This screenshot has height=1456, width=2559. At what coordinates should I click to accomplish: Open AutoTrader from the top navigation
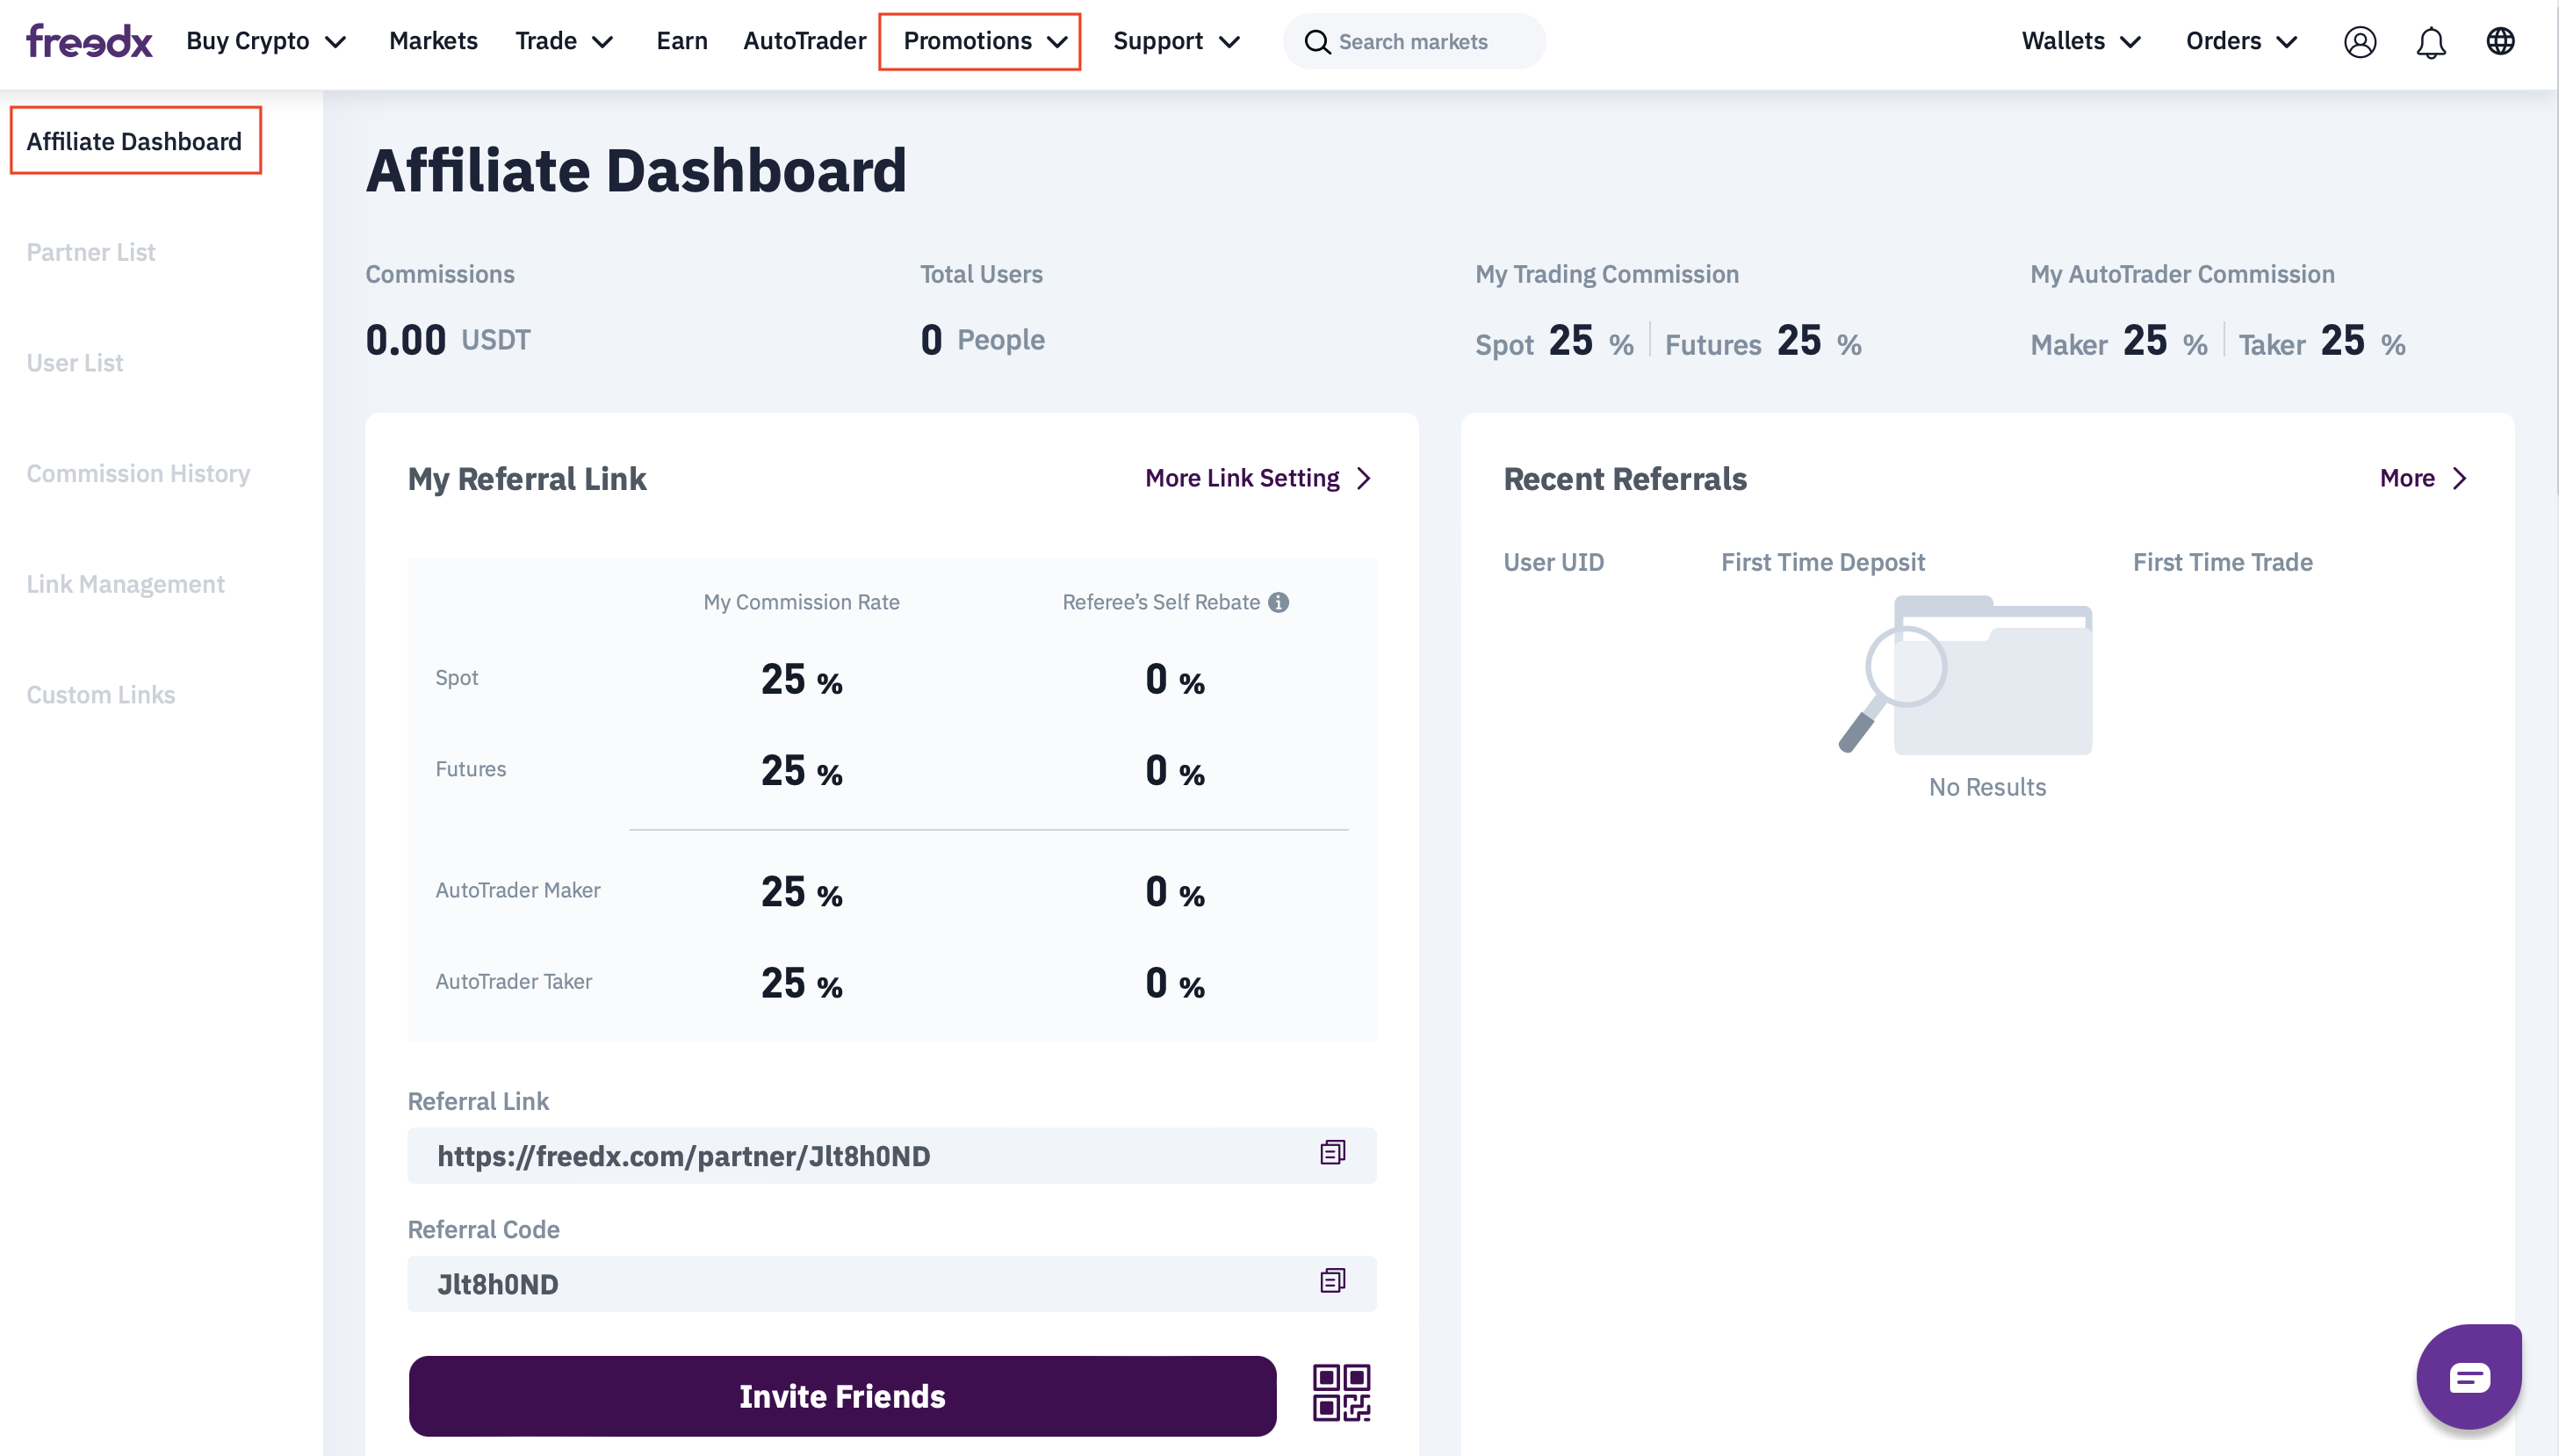[x=804, y=41]
